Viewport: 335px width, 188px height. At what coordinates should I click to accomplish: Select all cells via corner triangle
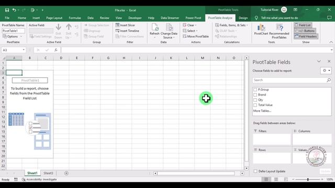point(4,58)
